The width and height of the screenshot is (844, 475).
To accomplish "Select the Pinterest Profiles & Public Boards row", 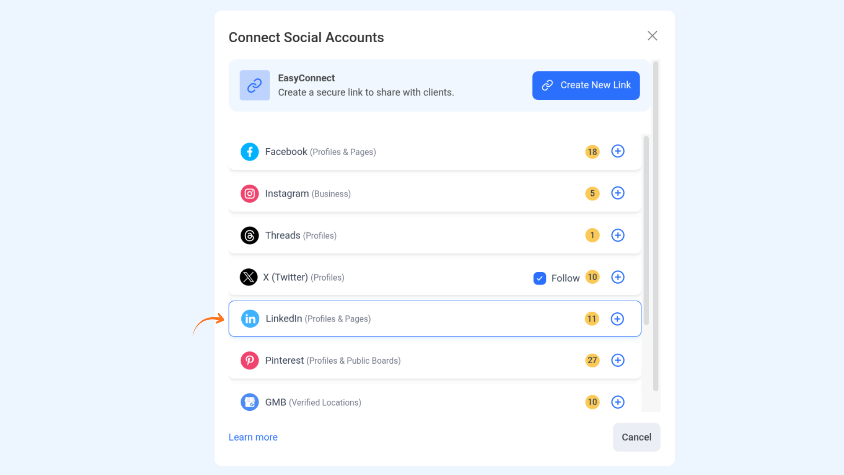I will (x=435, y=361).
